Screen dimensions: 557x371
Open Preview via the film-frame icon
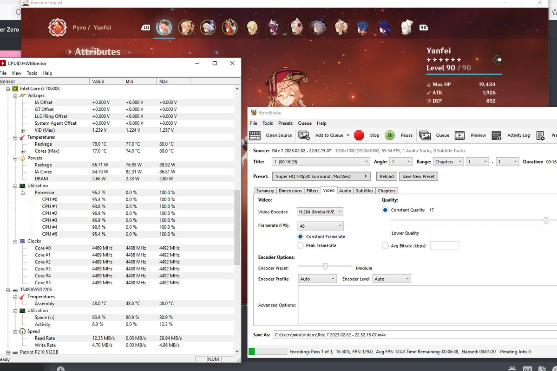click(x=459, y=135)
